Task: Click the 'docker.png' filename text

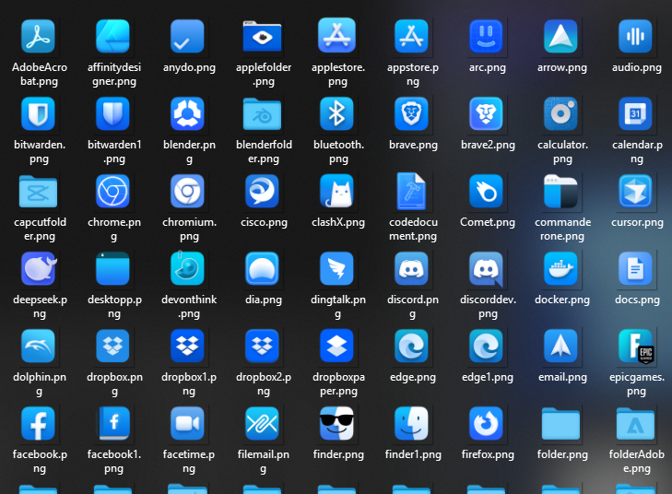Action: pyautogui.click(x=562, y=300)
